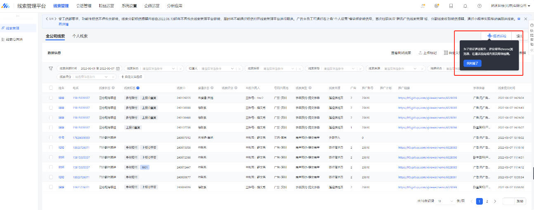This screenshot has height=210, width=534.
Task: Open the page size dropdown showing 10
Action: coord(445,201)
